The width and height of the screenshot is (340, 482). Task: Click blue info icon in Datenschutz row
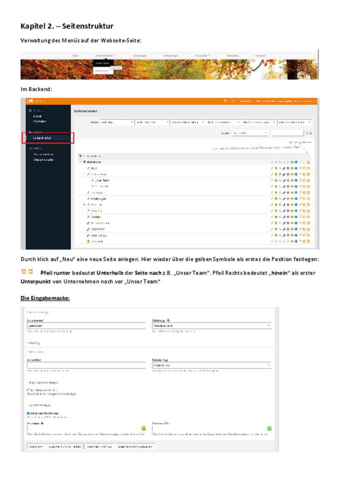coord(296,235)
